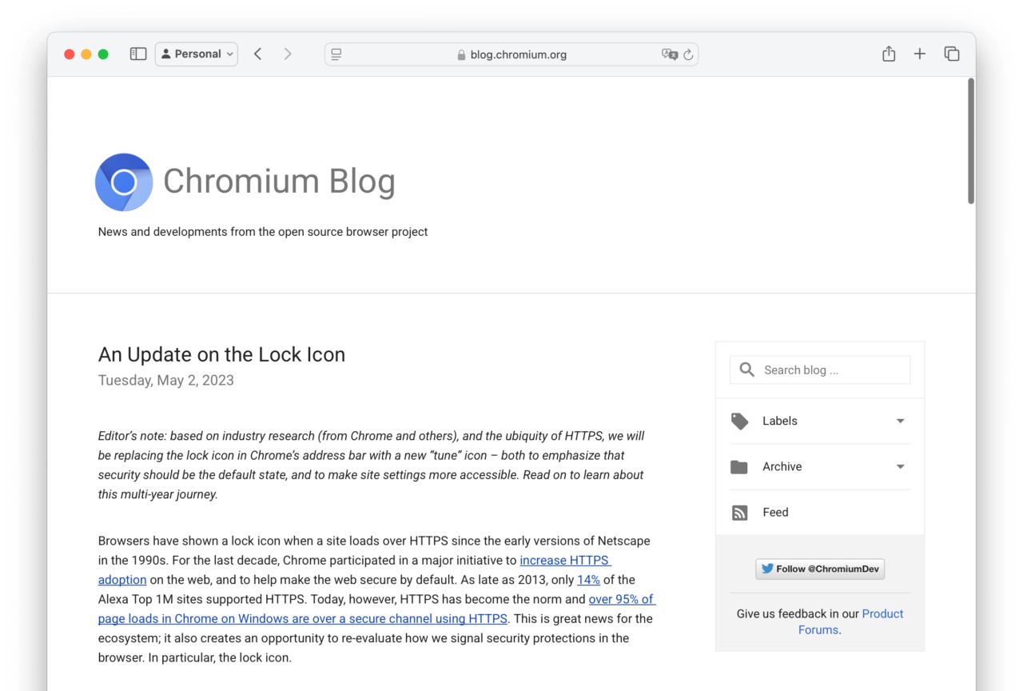Go forward with the forward arrow
The width and height of the screenshot is (1023, 691).
pyautogui.click(x=288, y=54)
